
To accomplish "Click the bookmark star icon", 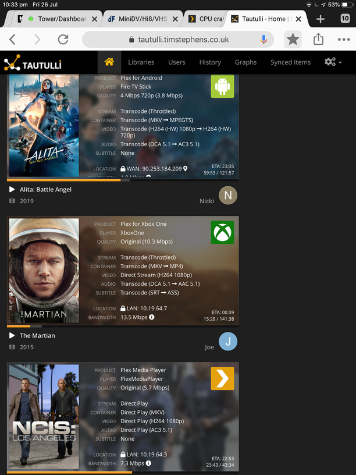I will pos(293,39).
